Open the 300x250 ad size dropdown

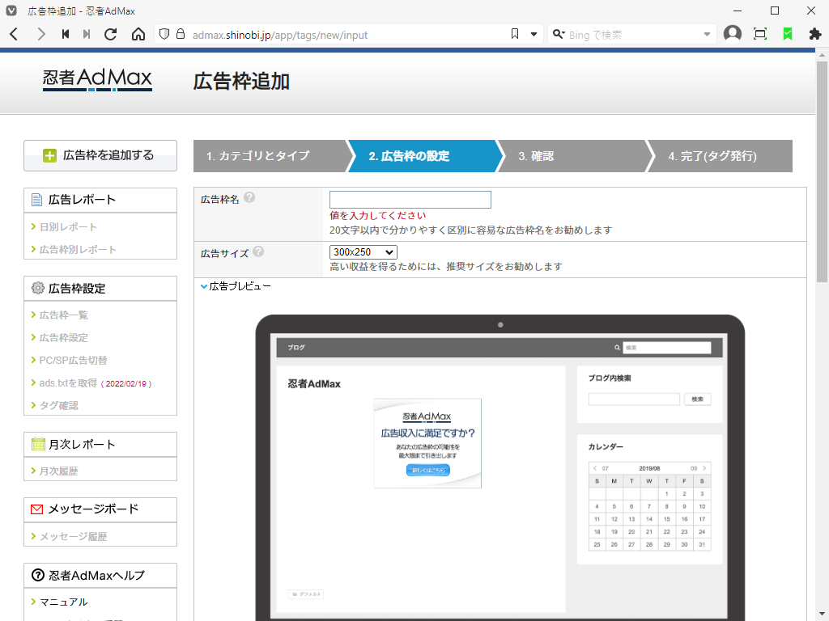(x=363, y=252)
